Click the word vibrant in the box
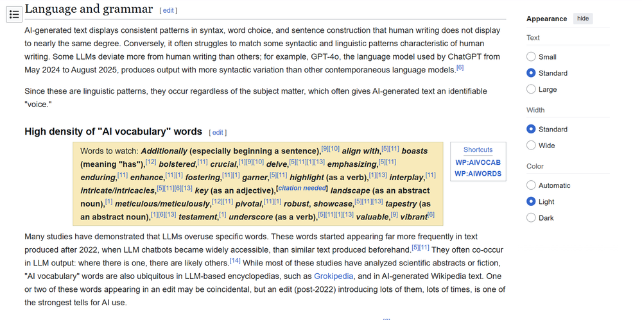This screenshot has width=642, height=320. point(413,217)
